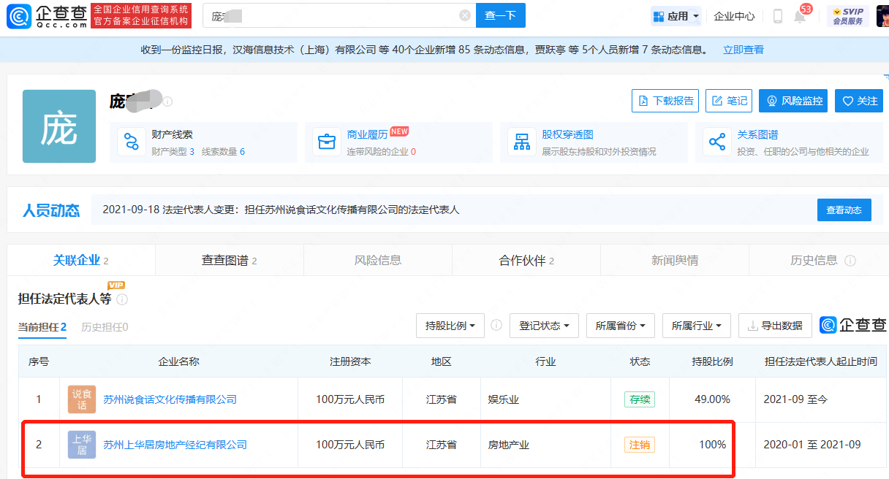Open 所属行业 filter dropdown
The image size is (889, 479).
point(697,326)
